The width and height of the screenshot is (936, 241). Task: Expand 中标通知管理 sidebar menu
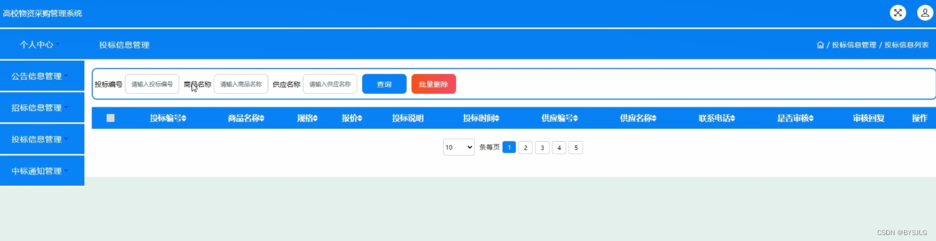point(42,171)
